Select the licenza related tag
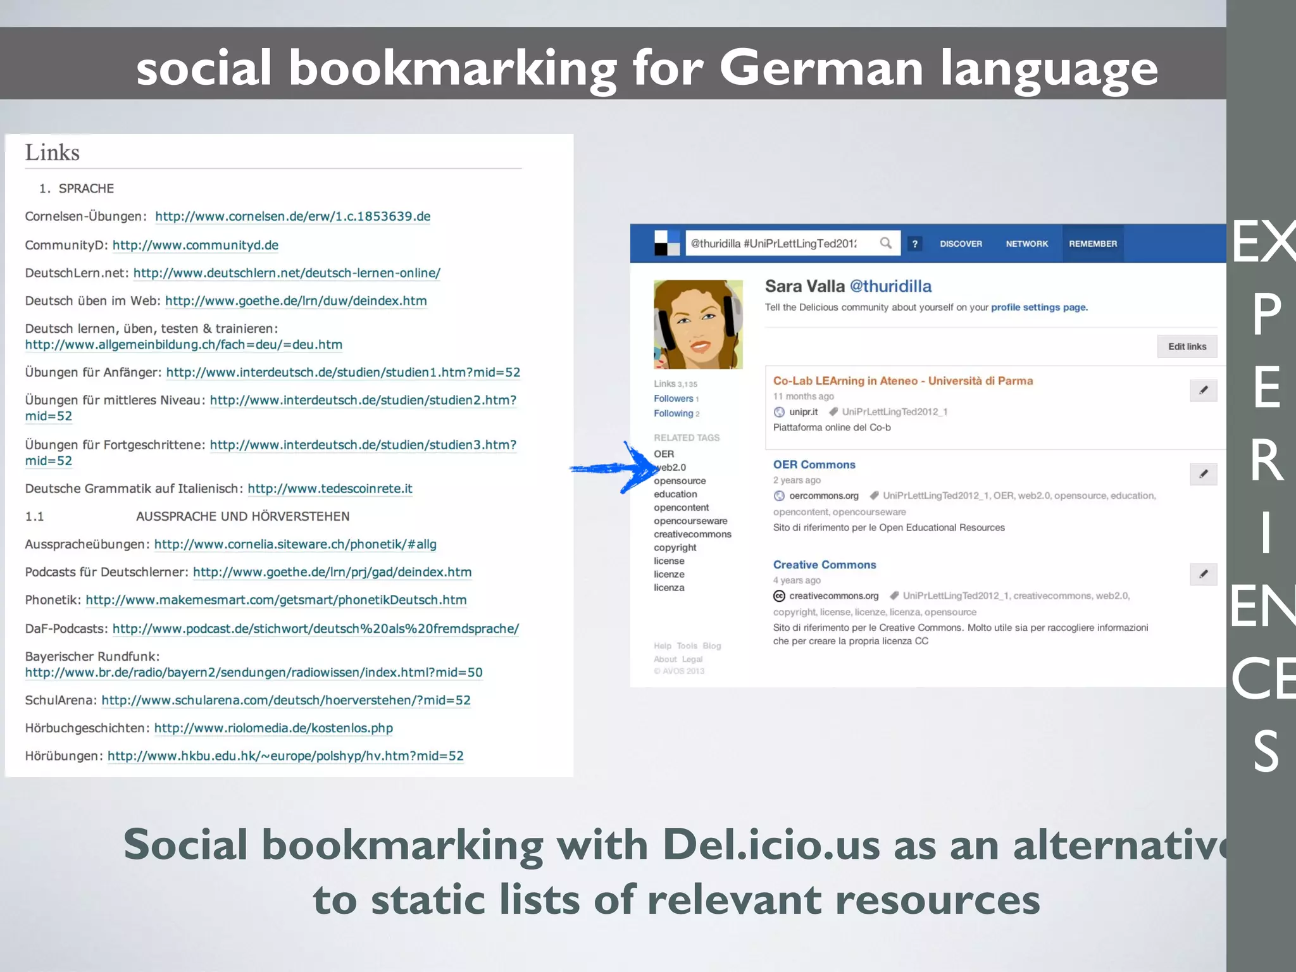Image resolution: width=1296 pixels, height=972 pixels. [669, 587]
